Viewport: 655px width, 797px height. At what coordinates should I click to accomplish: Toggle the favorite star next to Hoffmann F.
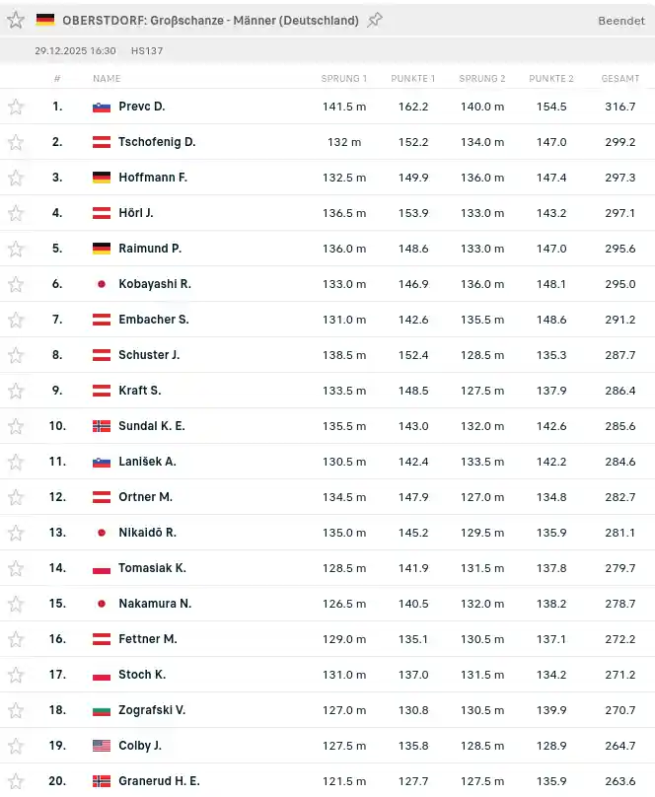click(16, 178)
